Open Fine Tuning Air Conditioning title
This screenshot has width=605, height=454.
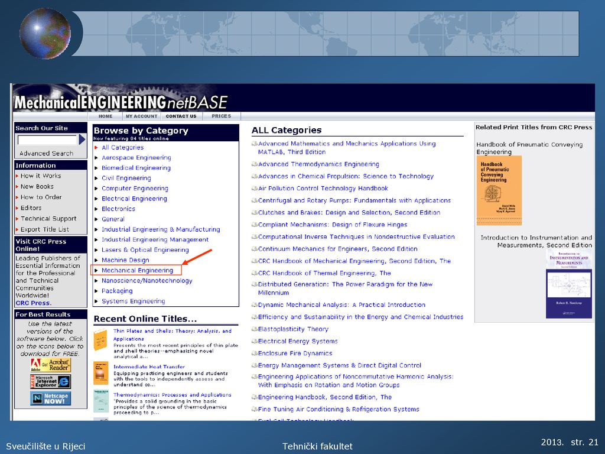(x=339, y=409)
